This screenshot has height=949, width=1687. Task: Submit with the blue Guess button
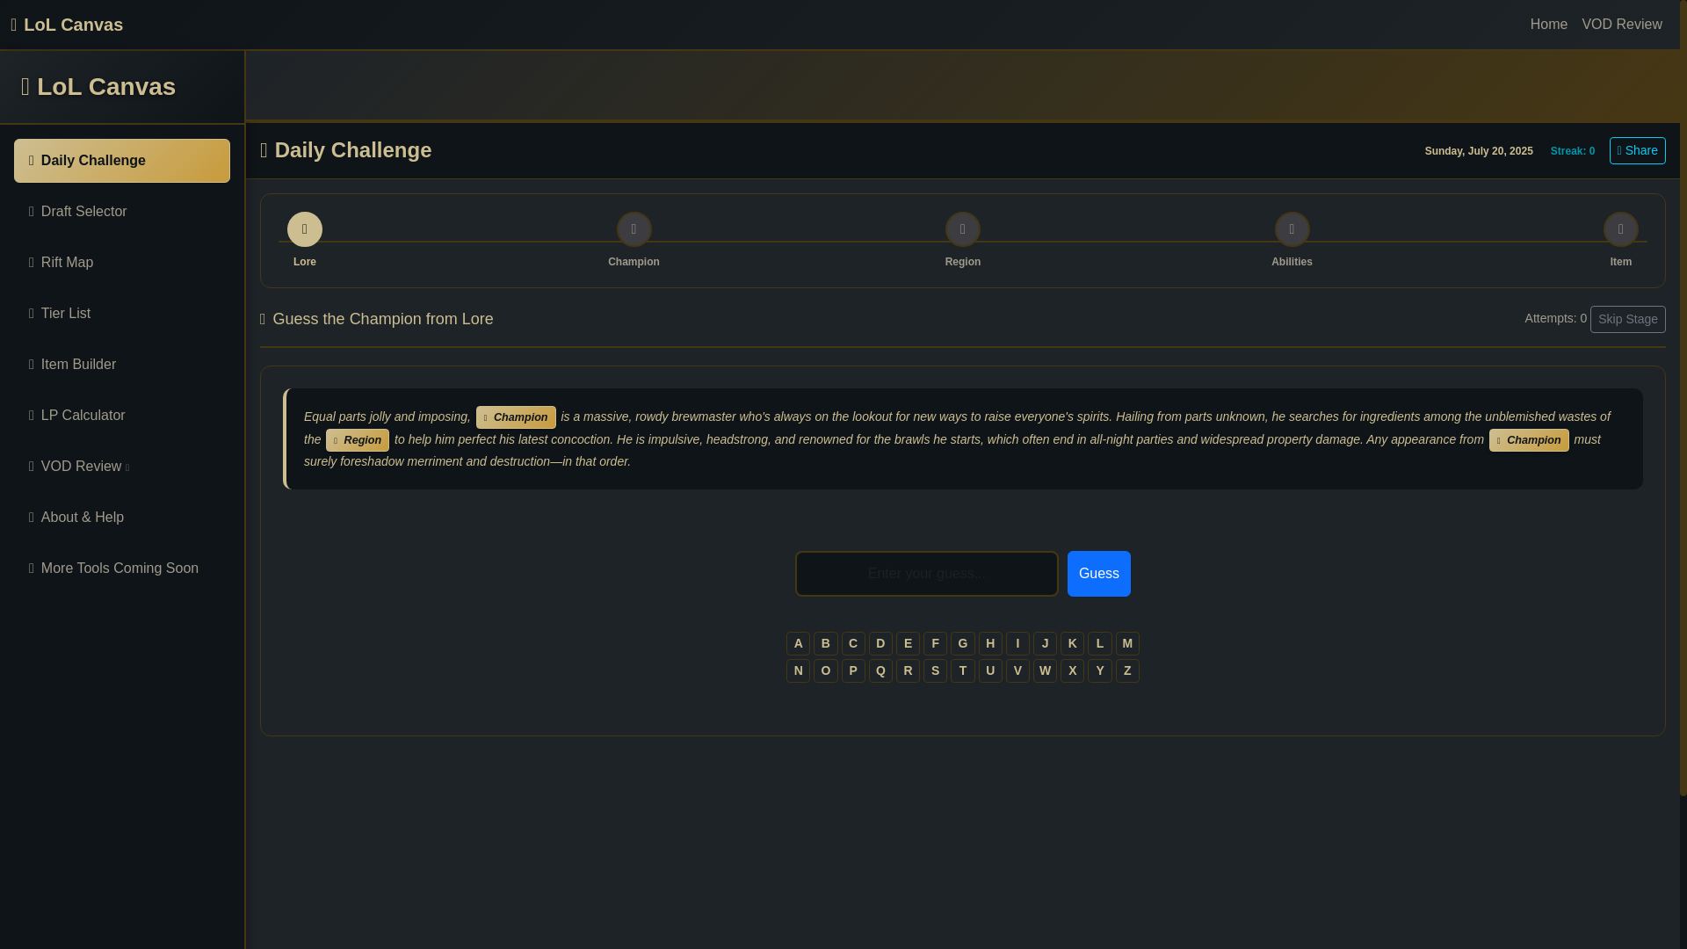click(x=1098, y=574)
